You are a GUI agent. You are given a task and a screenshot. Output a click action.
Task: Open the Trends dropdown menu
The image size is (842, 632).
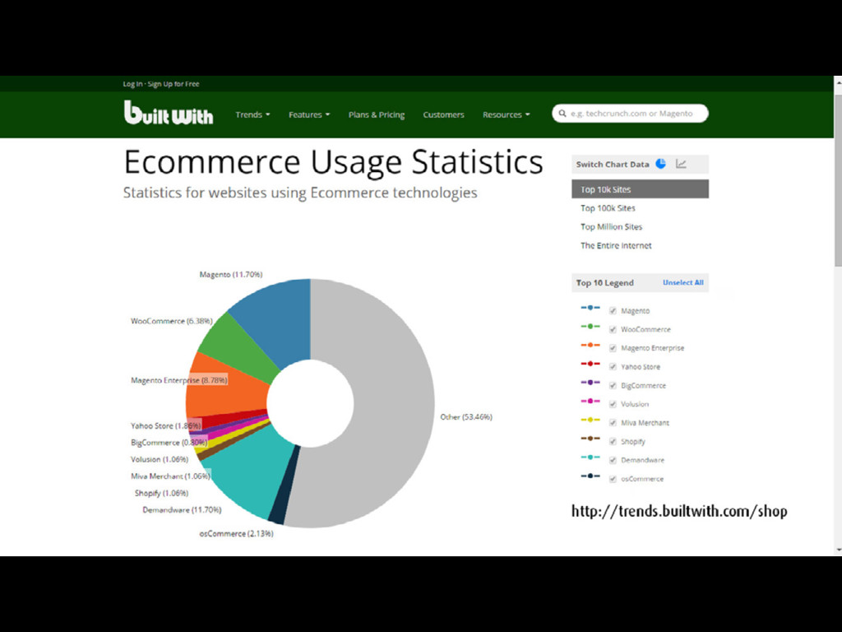click(x=252, y=114)
